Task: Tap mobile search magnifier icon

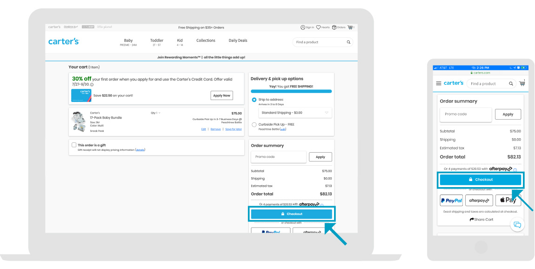Action: point(511,84)
